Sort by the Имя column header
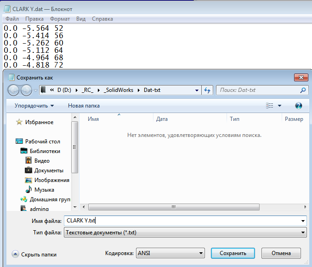This screenshot has height=267, width=312. click(93, 119)
